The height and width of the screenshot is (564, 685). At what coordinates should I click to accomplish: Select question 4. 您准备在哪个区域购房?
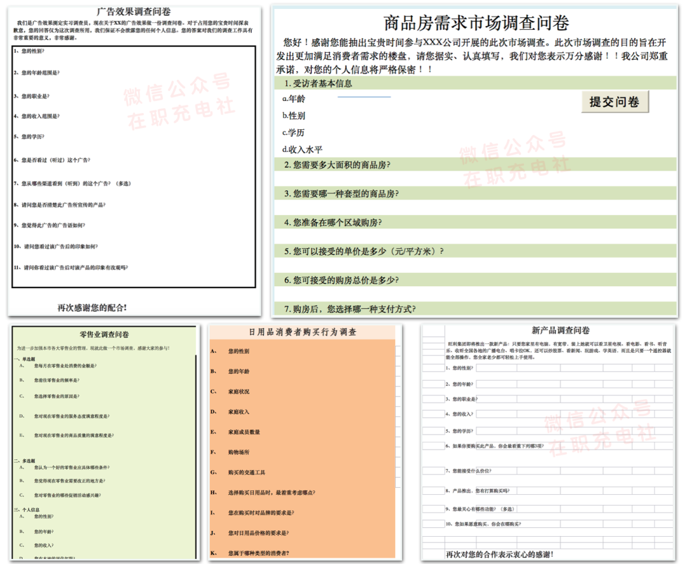point(332,222)
